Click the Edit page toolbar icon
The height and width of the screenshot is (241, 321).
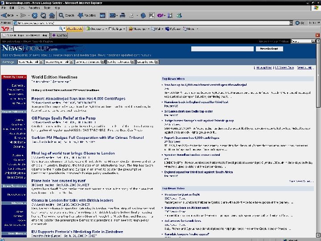point(132,15)
